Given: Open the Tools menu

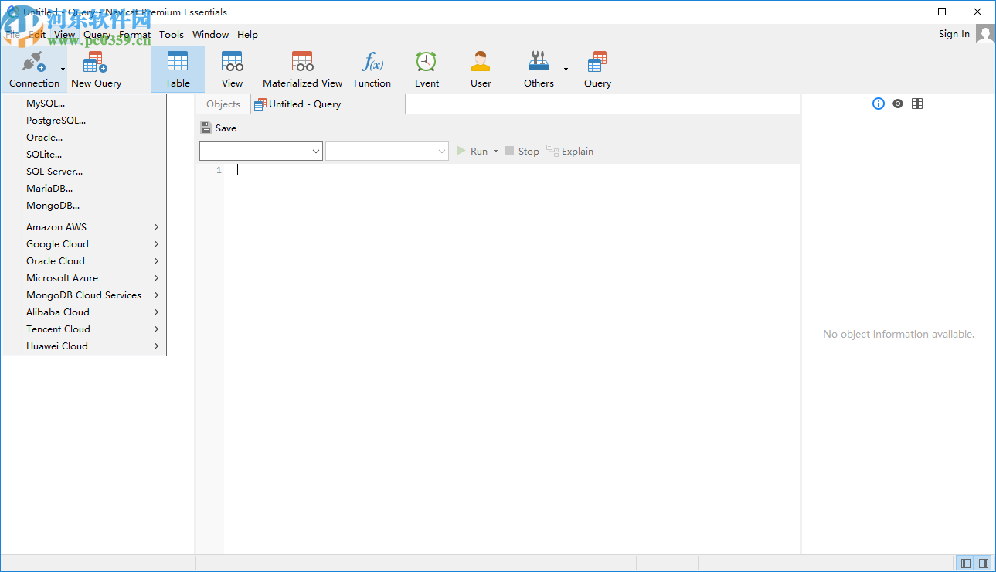Looking at the screenshot, I should [172, 35].
